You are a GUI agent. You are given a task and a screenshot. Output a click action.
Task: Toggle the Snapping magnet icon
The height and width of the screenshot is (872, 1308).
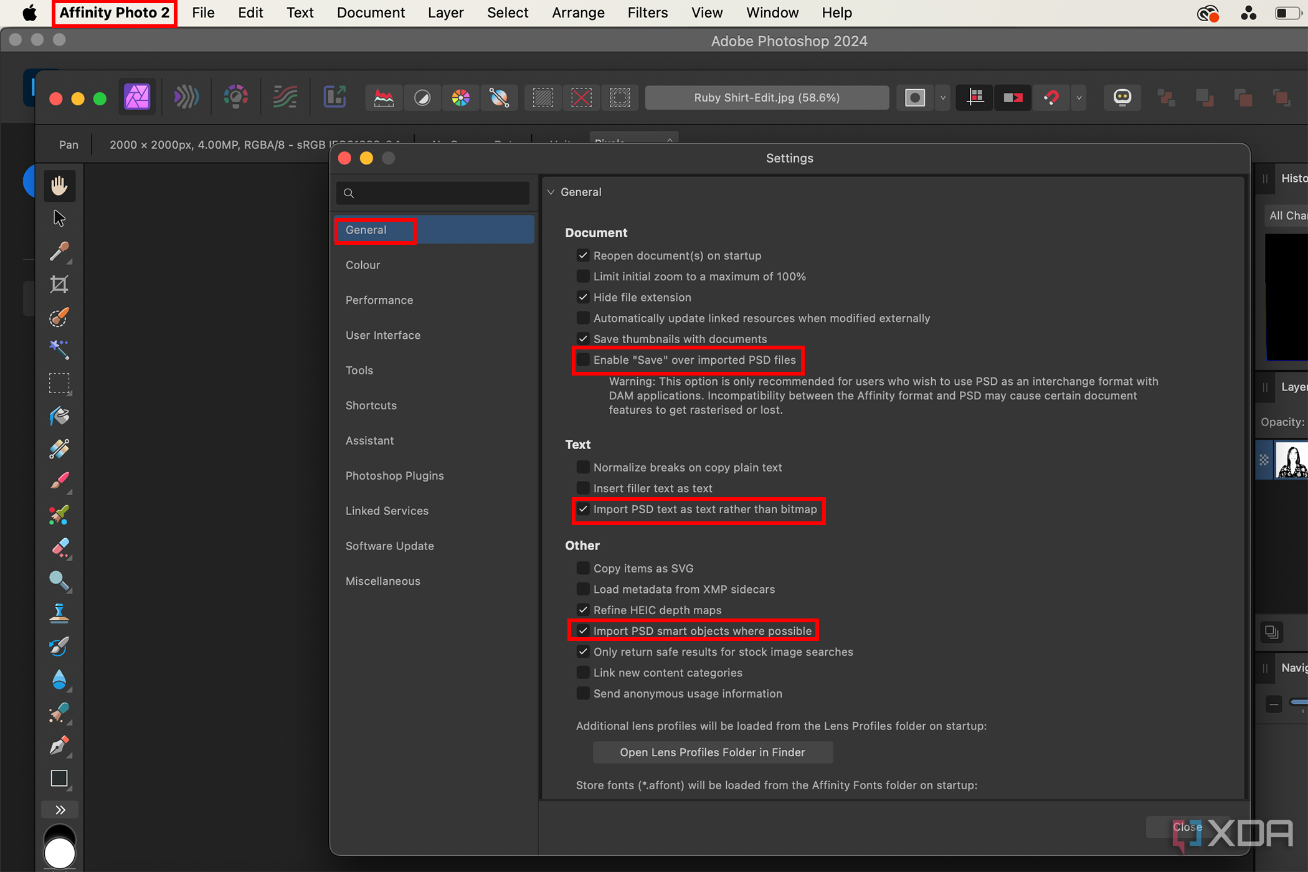[x=1051, y=98]
